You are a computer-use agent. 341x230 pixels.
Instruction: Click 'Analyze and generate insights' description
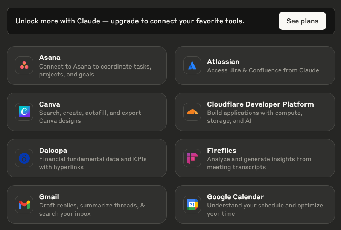pos(259,163)
